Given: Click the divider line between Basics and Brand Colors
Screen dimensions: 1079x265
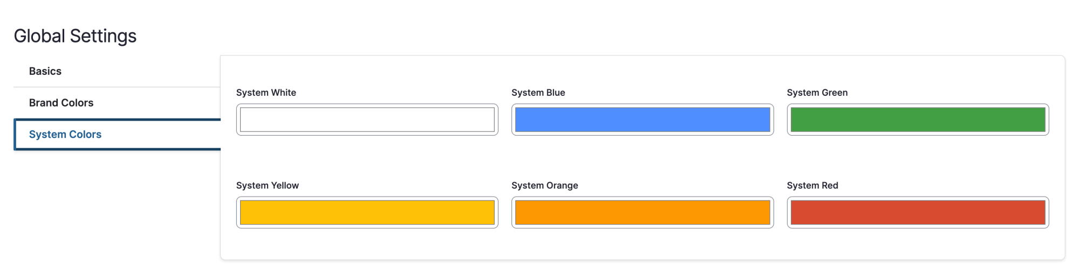Looking at the screenshot, I should [117, 87].
